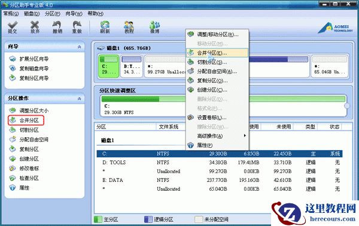Open the 向导(W) menu
Screen dimensions: 359x226
click(x=74, y=14)
